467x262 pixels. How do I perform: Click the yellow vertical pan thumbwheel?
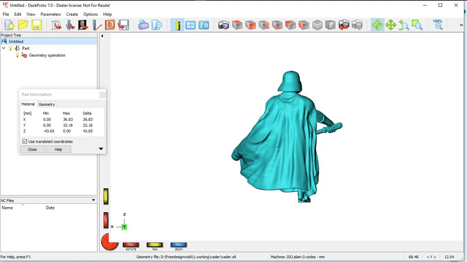106,196
